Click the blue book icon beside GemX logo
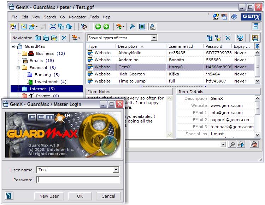Image resolution: width=265 pixels, height=205 pixels. [234, 17]
